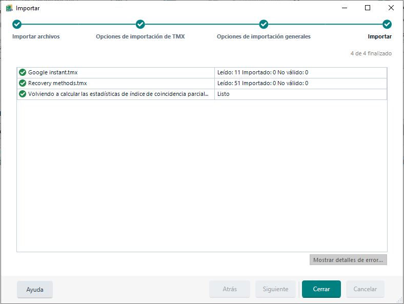
Task: Click the Opciones de importación de TMX step circle
Action: click(x=140, y=25)
